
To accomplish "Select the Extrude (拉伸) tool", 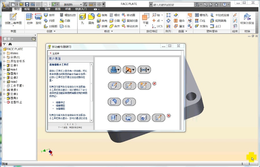I will (x=30, y=19).
